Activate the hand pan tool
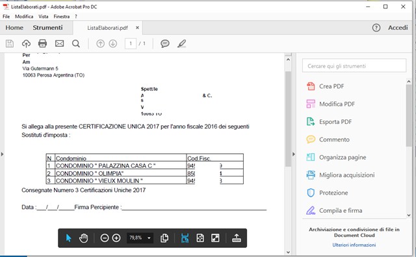Screen dimensions: 416x257 (83, 238)
